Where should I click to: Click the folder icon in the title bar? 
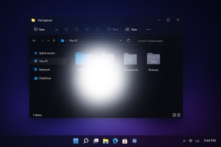[x=33, y=20]
